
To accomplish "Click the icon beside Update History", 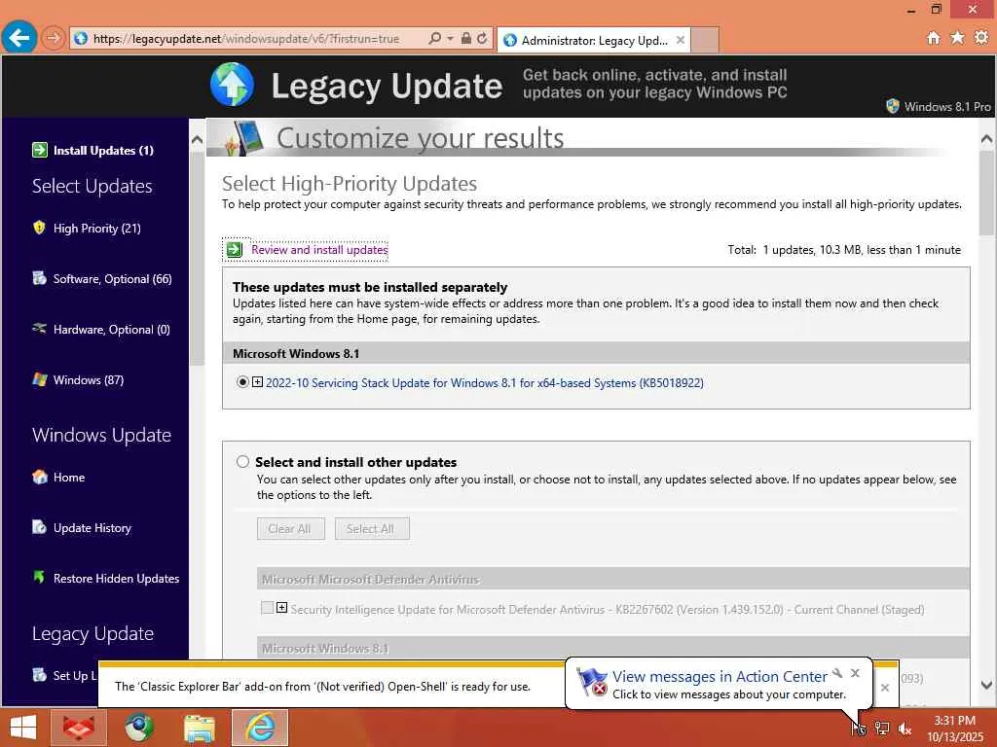I will pyautogui.click(x=39, y=527).
